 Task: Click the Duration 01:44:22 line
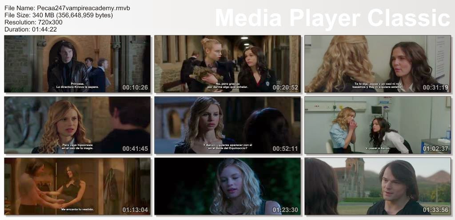tap(31, 29)
